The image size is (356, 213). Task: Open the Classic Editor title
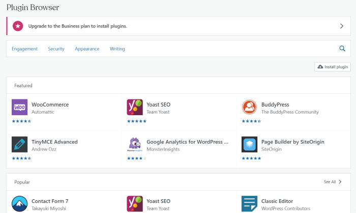(277, 201)
